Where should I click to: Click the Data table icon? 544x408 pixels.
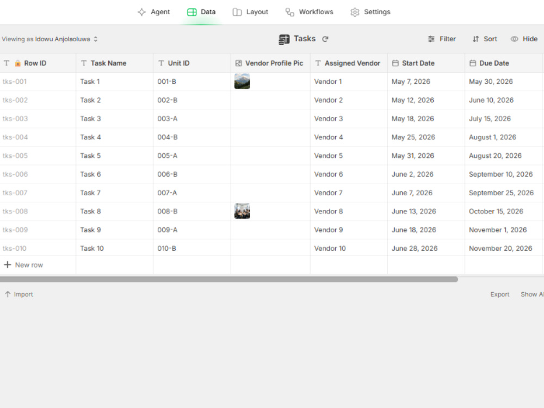[192, 12]
